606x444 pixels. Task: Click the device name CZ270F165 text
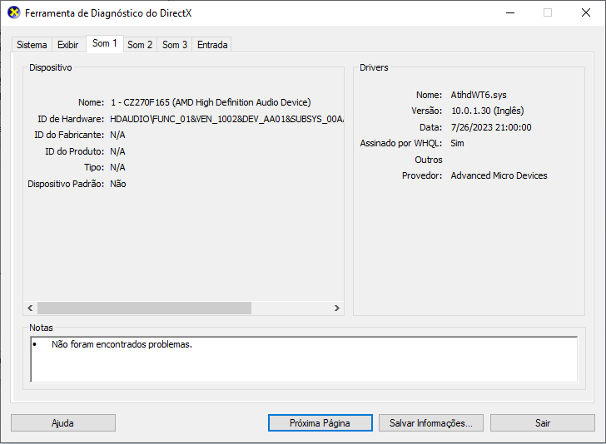[x=211, y=102]
